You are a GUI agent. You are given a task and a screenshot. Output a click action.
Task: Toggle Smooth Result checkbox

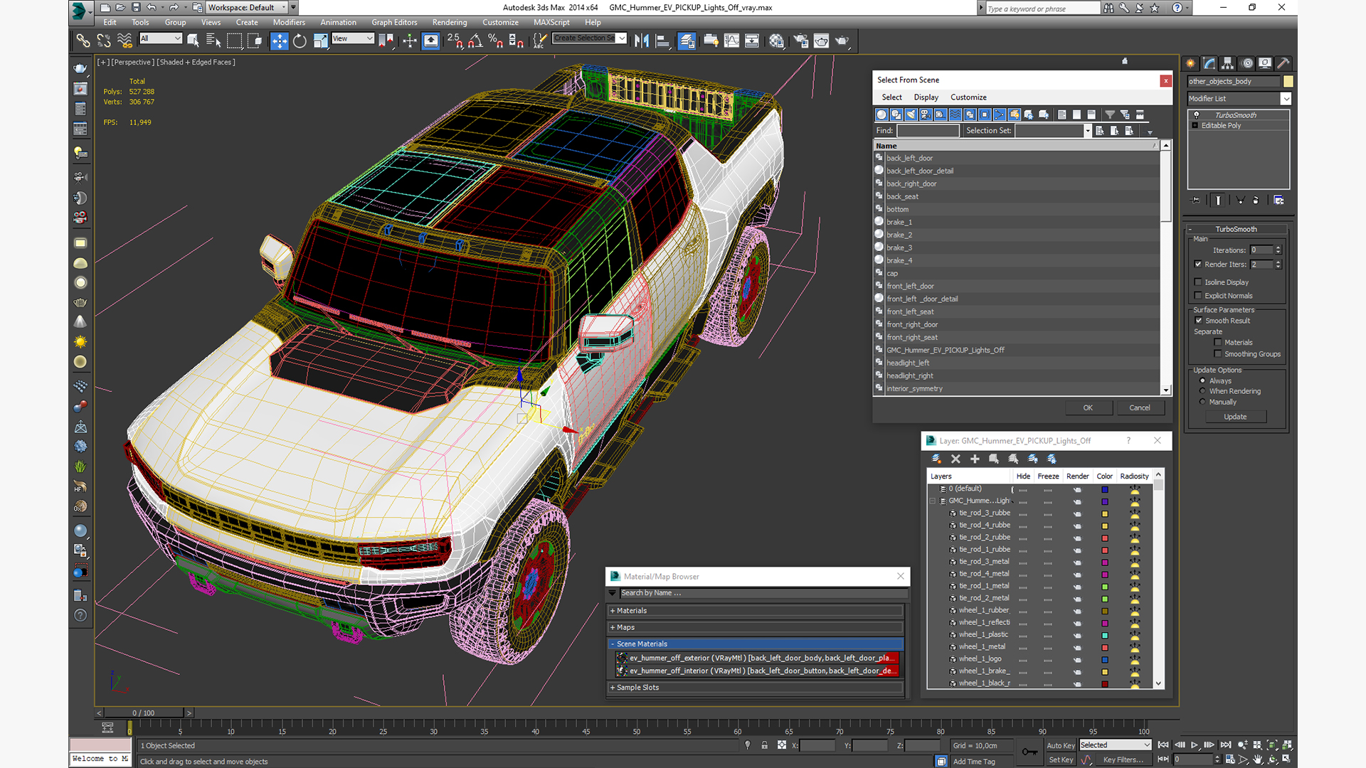click(x=1199, y=321)
